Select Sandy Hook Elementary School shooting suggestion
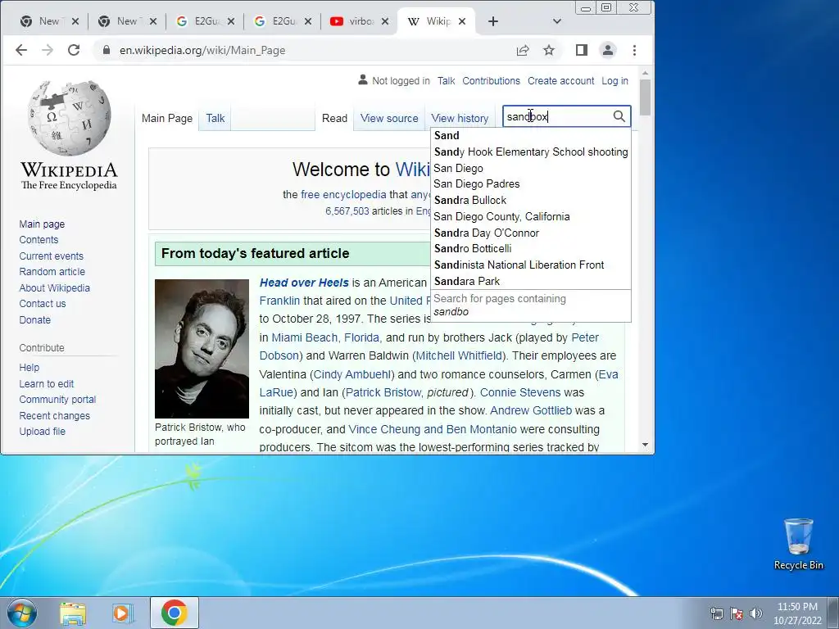 [531, 152]
